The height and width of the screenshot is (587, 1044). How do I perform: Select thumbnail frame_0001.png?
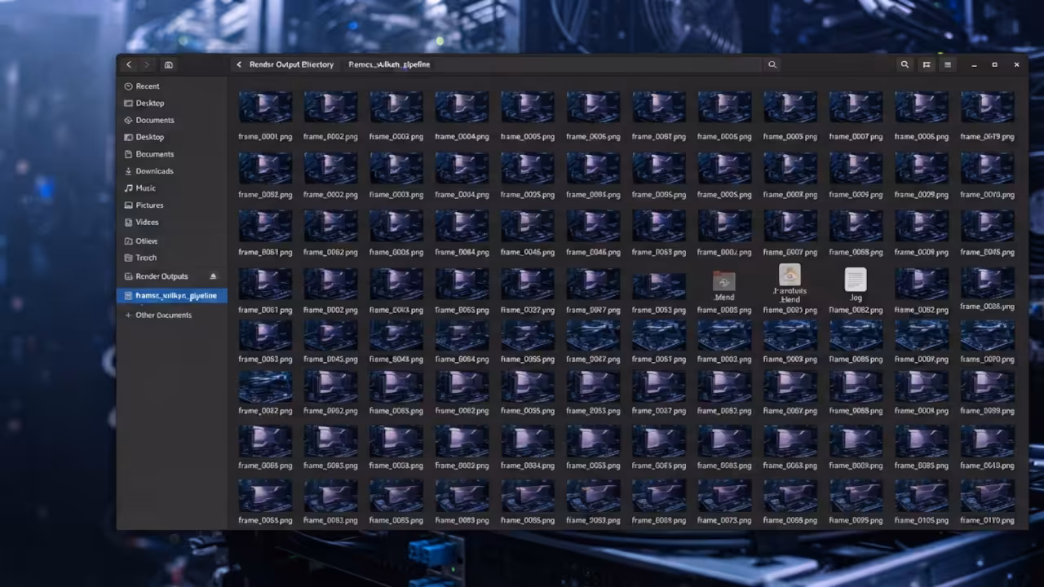pos(265,107)
